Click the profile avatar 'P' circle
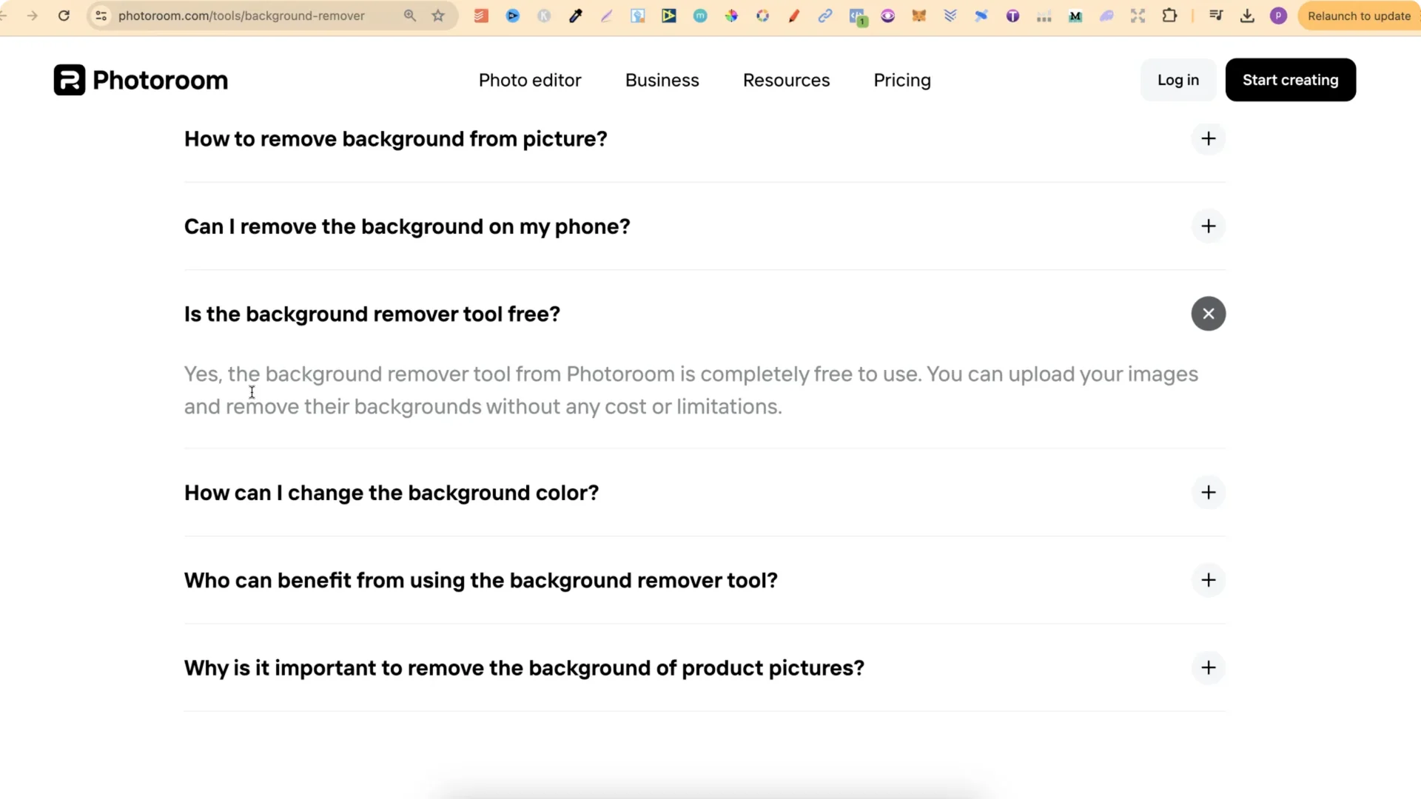Viewport: 1421px width, 799px height. pos(1278,16)
